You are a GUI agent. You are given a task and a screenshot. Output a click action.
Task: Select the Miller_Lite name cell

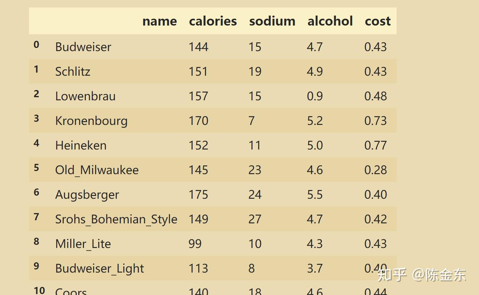coord(83,244)
